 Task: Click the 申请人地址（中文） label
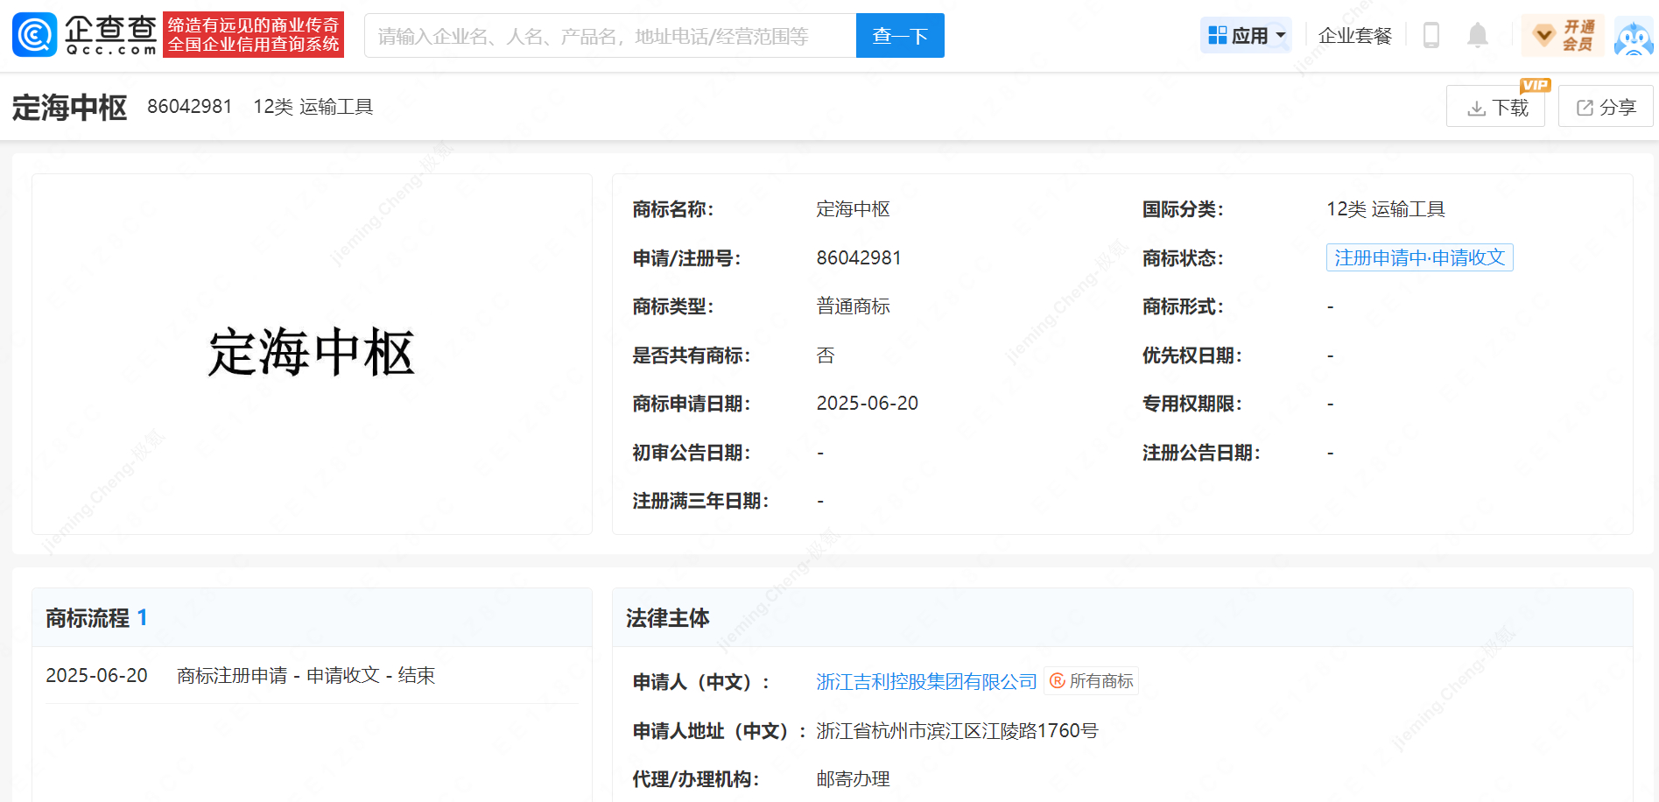tap(720, 731)
